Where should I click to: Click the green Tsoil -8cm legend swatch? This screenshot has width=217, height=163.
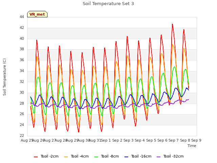pyautogui.click(x=96, y=157)
